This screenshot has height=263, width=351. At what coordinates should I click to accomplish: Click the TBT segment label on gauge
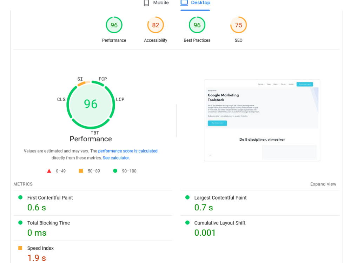pyautogui.click(x=95, y=133)
